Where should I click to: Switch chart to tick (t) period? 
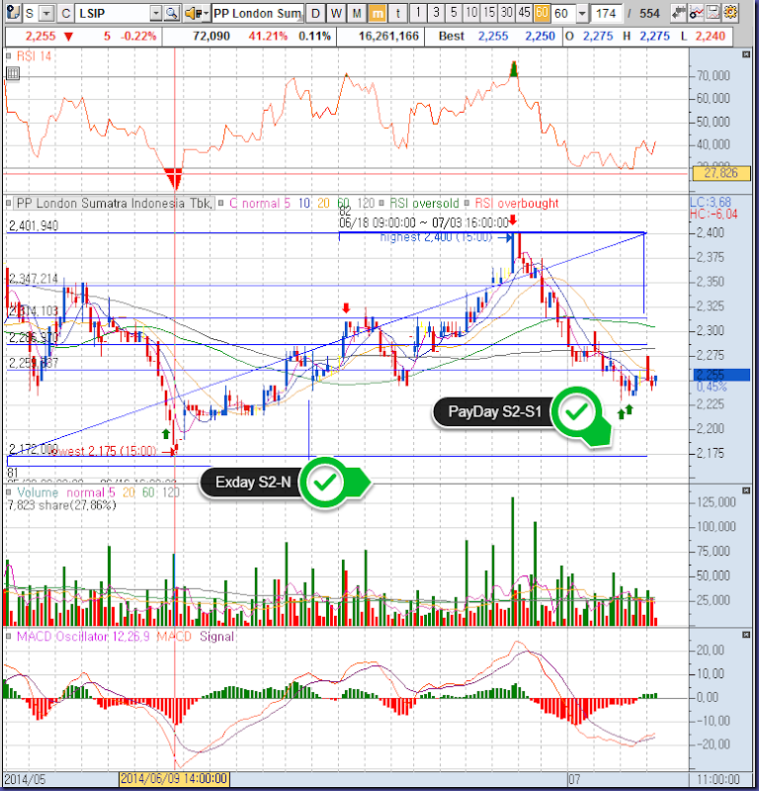pos(398,14)
